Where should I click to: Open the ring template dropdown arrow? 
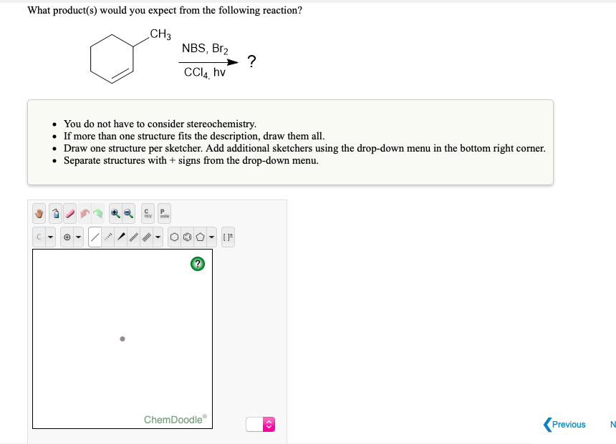click(211, 237)
